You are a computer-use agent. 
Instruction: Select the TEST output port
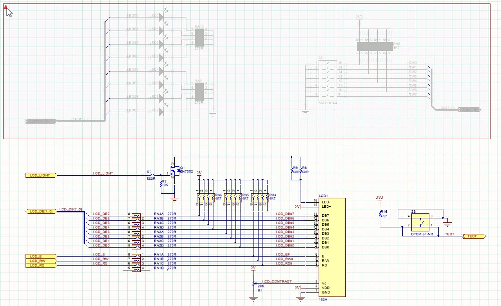click(x=474, y=236)
